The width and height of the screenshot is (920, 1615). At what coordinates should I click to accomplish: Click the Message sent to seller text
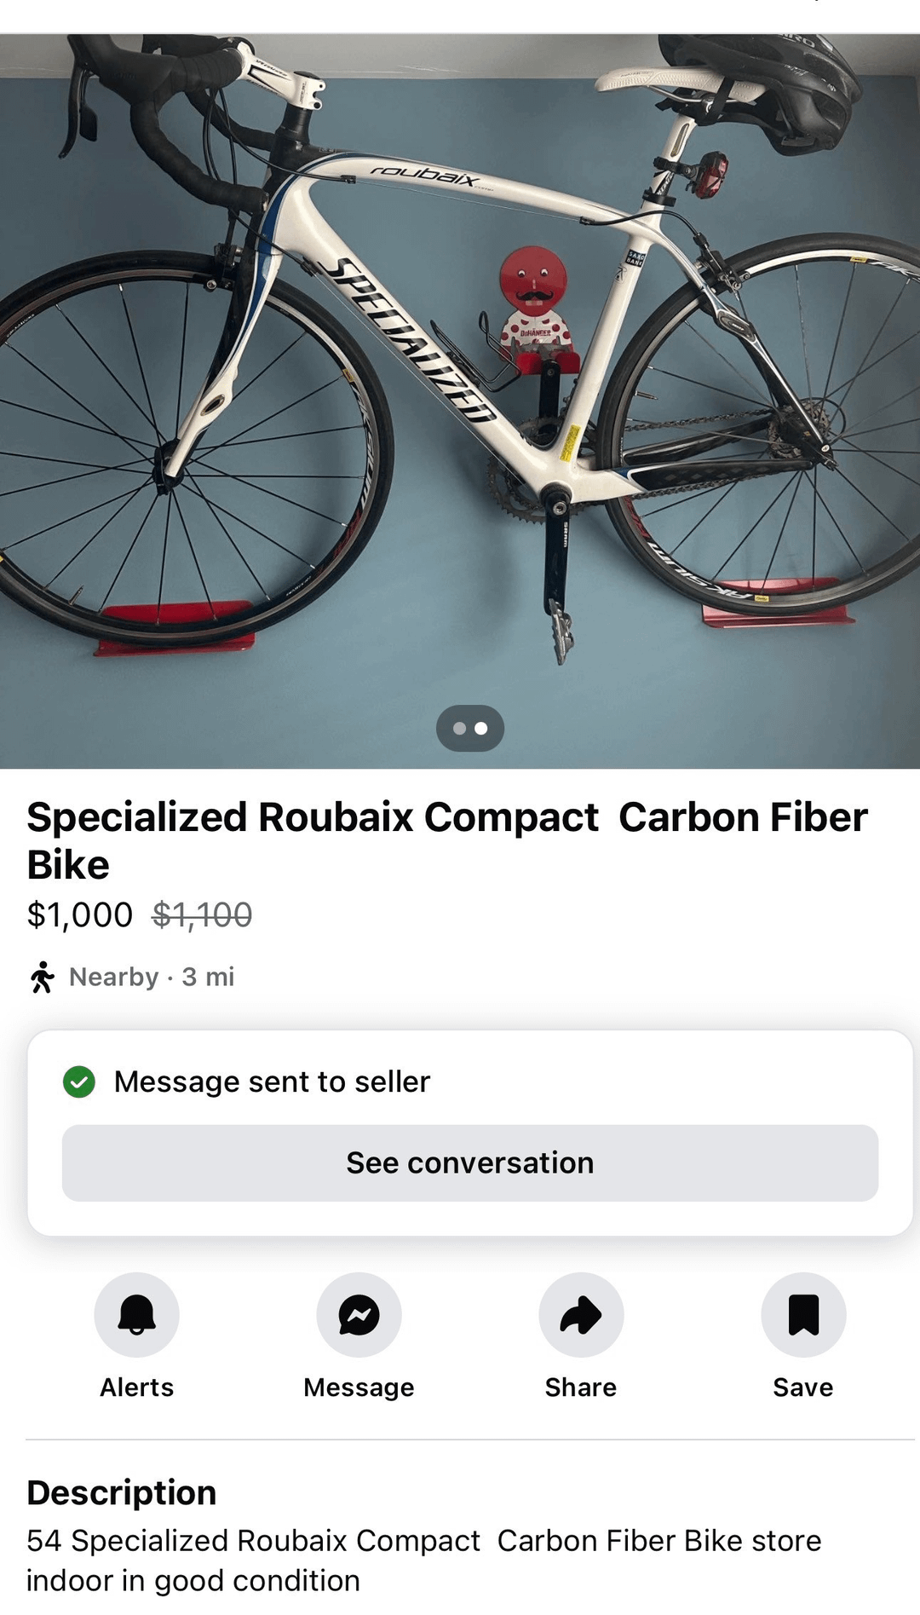[x=272, y=1082]
